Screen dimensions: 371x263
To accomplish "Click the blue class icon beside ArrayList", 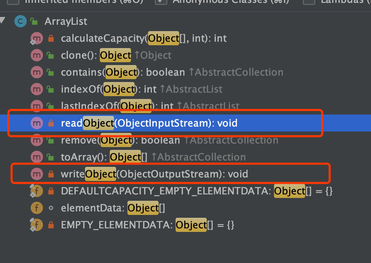I will pyautogui.click(x=20, y=21).
